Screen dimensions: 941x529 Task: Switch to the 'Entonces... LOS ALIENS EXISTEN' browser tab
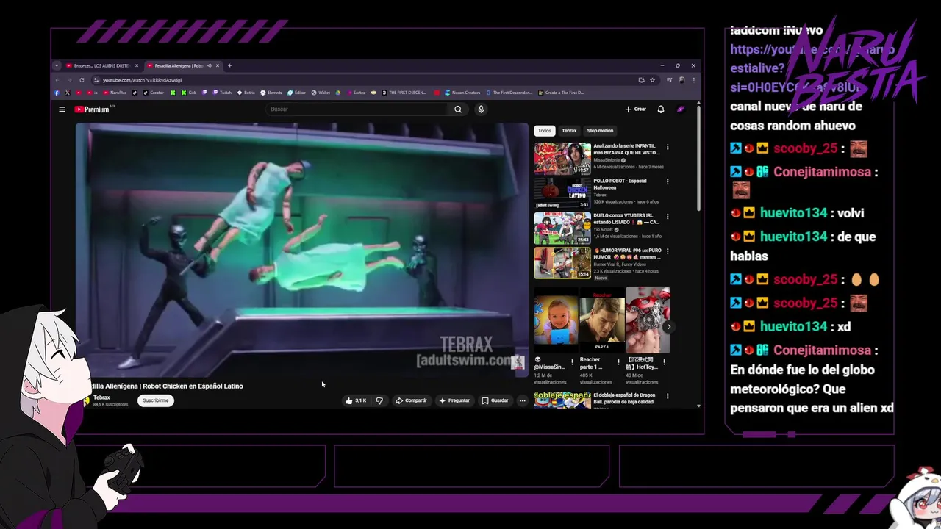[x=101, y=65]
